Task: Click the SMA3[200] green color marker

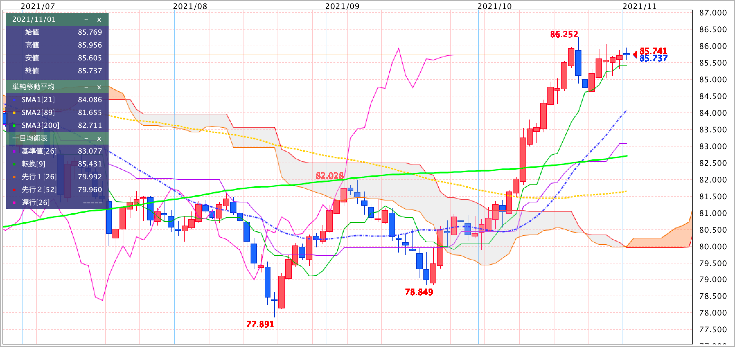Action: 14,126
